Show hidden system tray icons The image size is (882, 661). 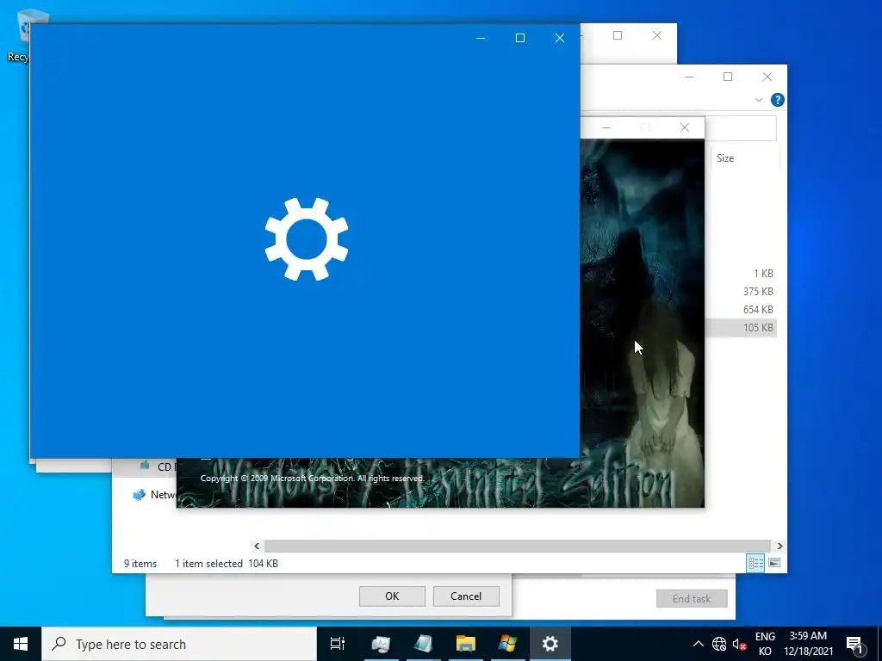(698, 644)
